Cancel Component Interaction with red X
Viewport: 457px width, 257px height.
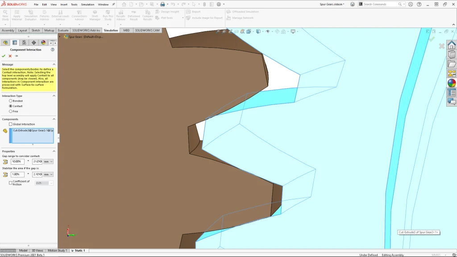(10, 56)
